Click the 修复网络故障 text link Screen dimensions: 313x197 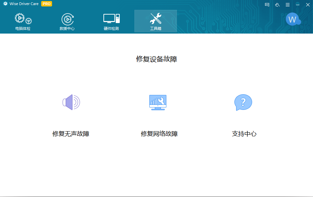tap(159, 134)
